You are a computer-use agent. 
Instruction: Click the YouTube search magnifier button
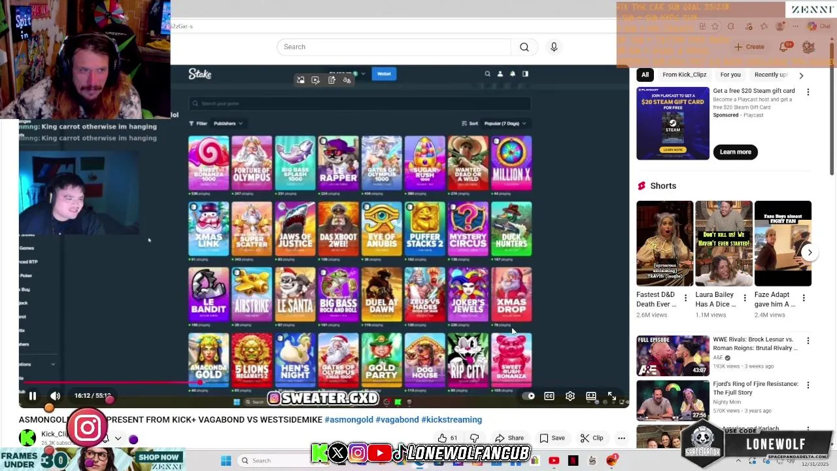[x=524, y=47]
